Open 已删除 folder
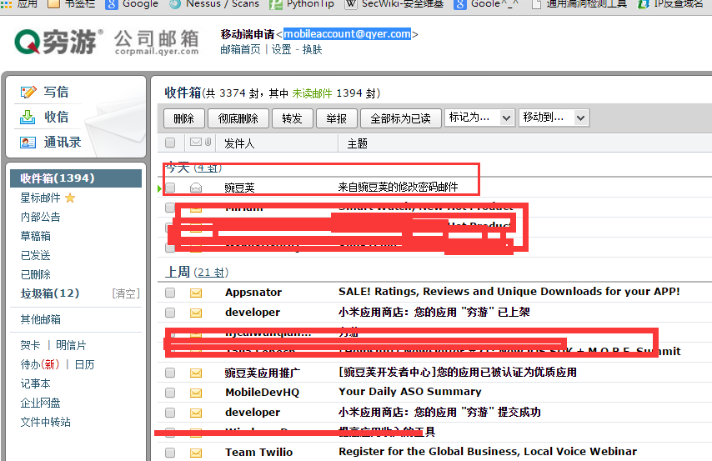 [35, 274]
